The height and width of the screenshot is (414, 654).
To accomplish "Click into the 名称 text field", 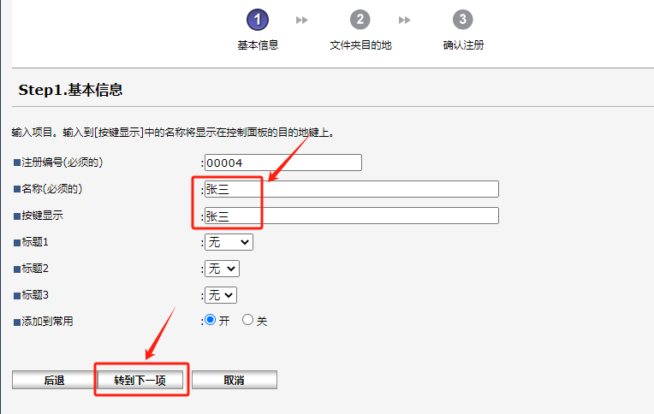I will tap(351, 189).
